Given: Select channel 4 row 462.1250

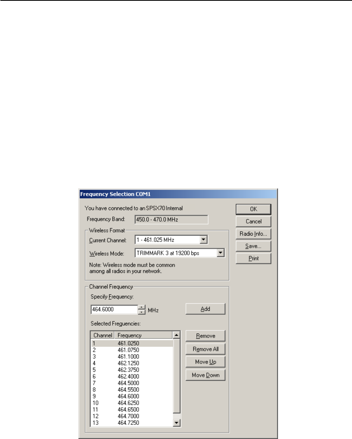Looking at the screenshot, I should point(132,363).
